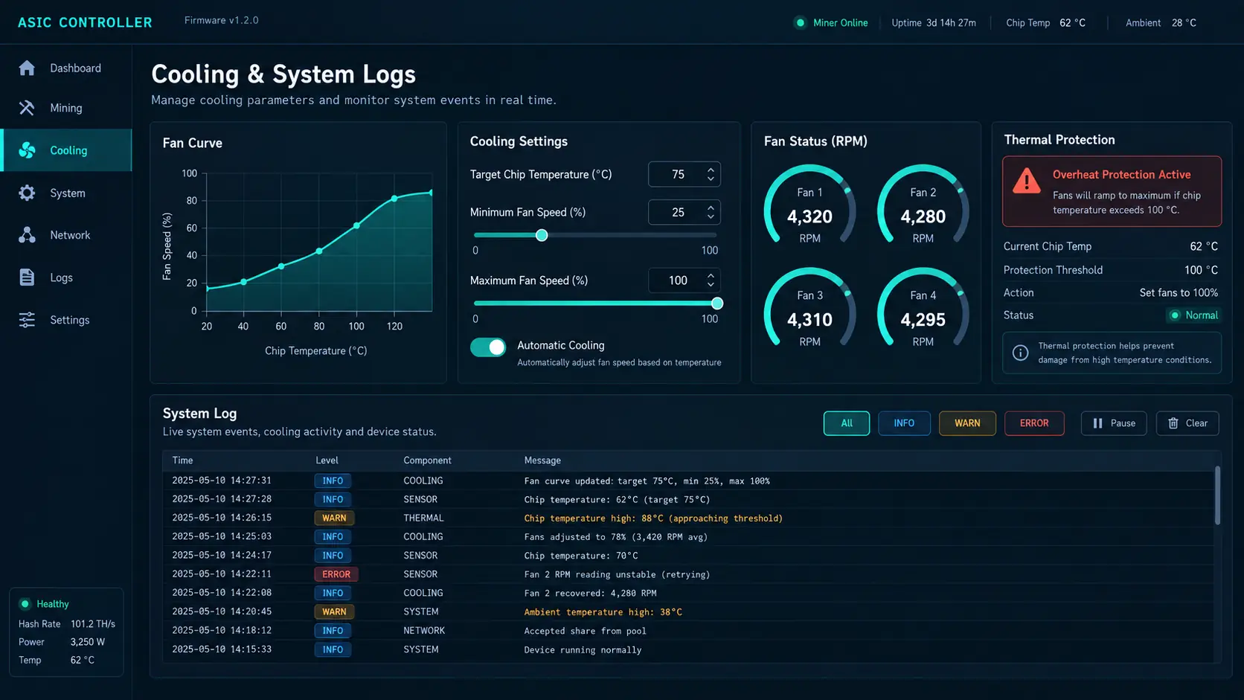
Task: Click the 'Ambient temperature high: 38°C' message
Action: point(603,612)
